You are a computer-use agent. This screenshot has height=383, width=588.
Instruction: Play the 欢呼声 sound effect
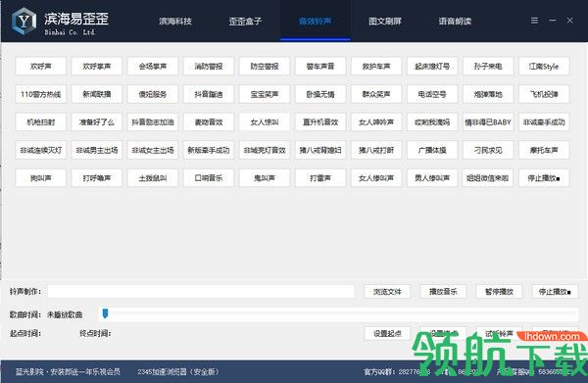pos(40,67)
